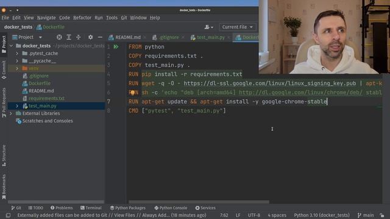Hide the Project panel with minus icon

pyautogui.click(x=100, y=37)
